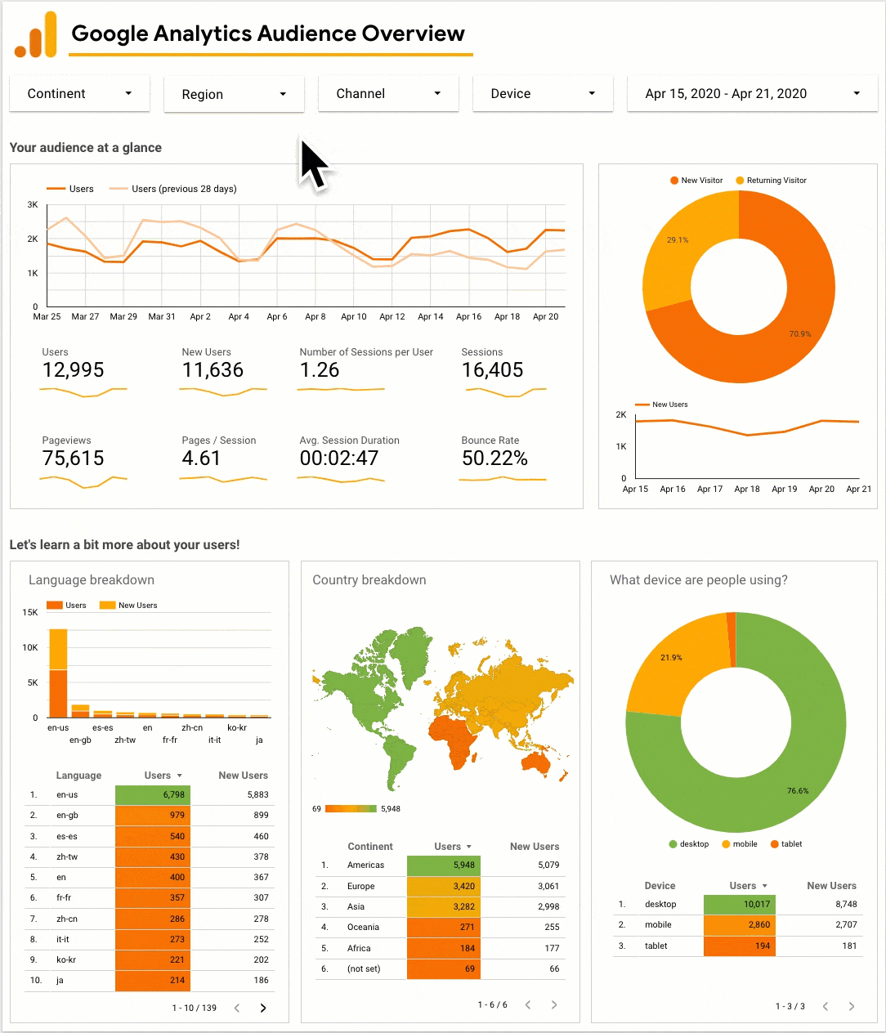Image resolution: width=886 pixels, height=1033 pixels.
Task: Click the previous page arrow of the Device table
Action: tap(826, 1007)
